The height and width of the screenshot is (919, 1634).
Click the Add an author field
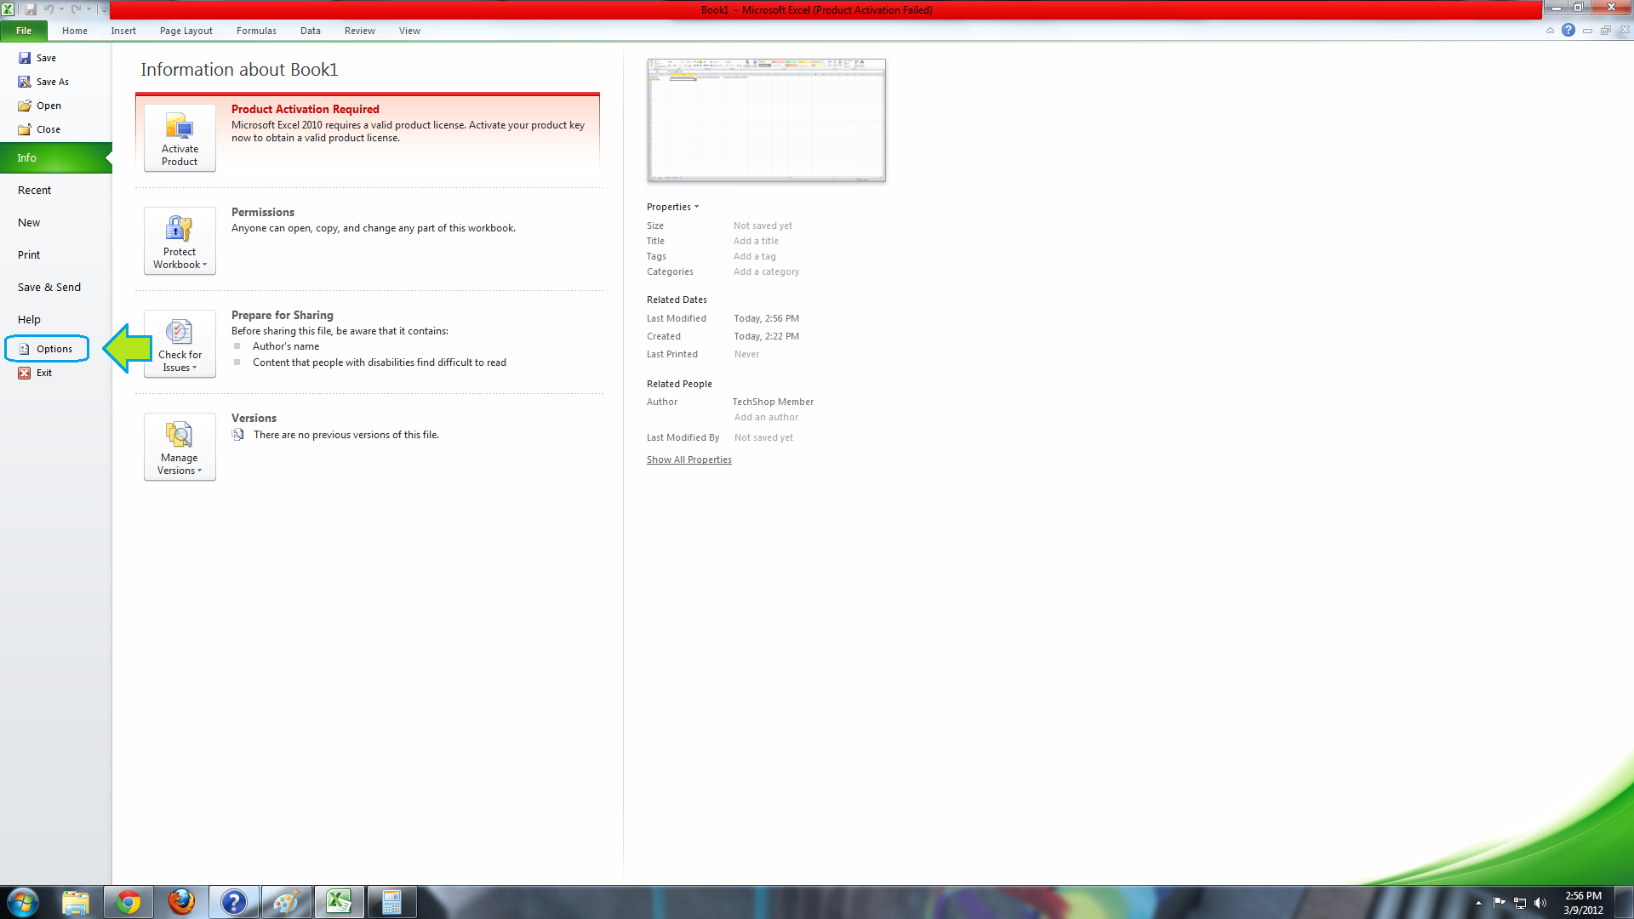766,417
